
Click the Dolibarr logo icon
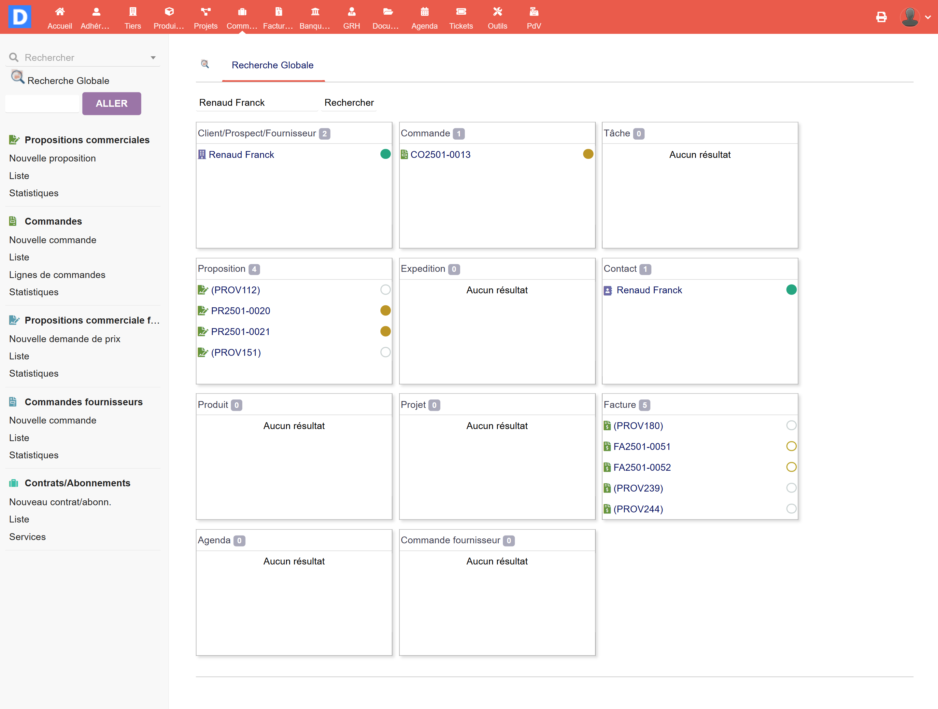coord(20,17)
